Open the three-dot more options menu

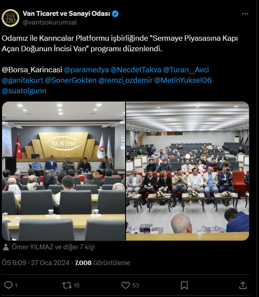[245, 14]
